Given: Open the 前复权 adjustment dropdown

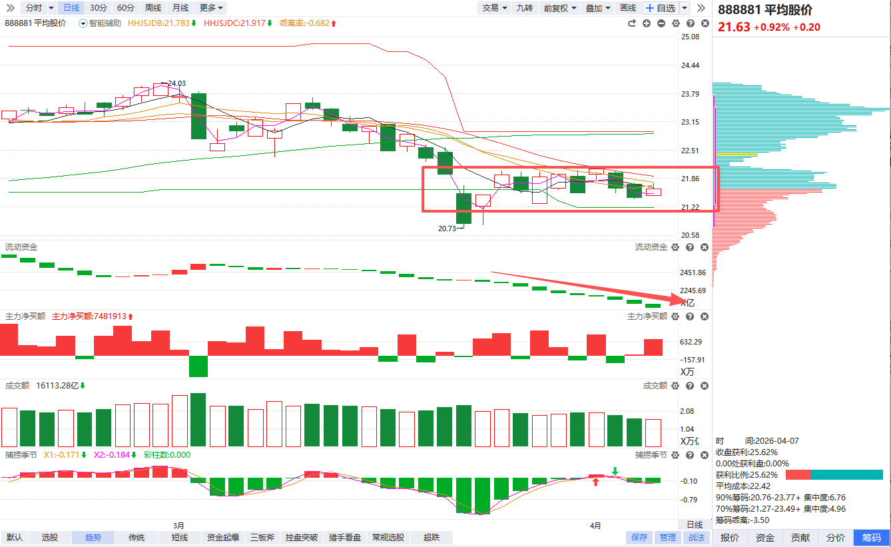Looking at the screenshot, I should 559,8.
